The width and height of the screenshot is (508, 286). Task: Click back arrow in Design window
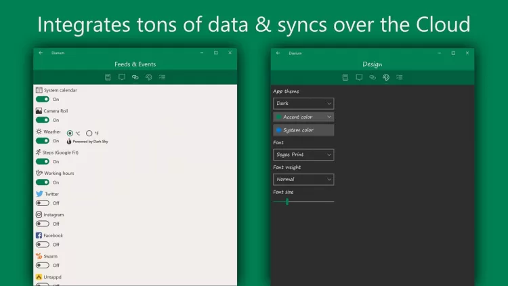pyautogui.click(x=278, y=53)
